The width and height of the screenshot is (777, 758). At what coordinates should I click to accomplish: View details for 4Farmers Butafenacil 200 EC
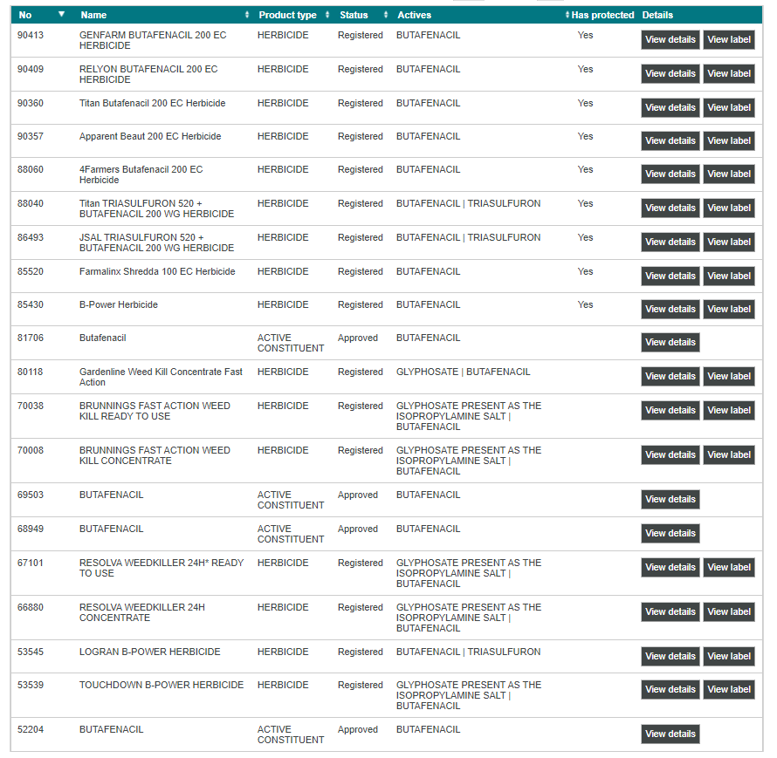[670, 174]
